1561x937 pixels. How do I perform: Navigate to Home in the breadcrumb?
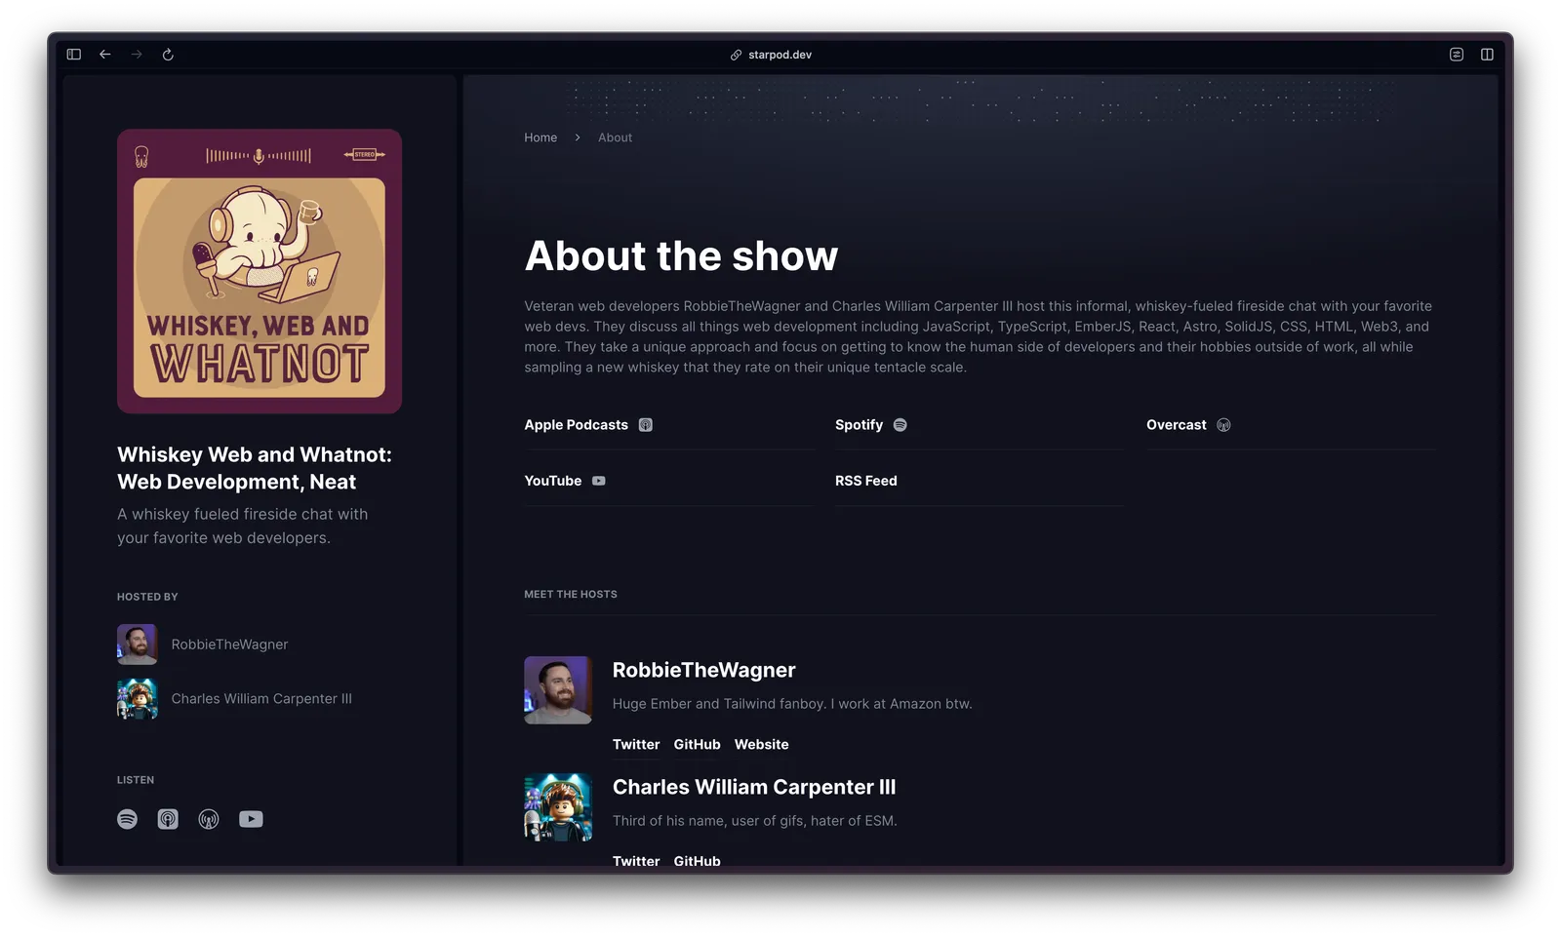click(540, 137)
